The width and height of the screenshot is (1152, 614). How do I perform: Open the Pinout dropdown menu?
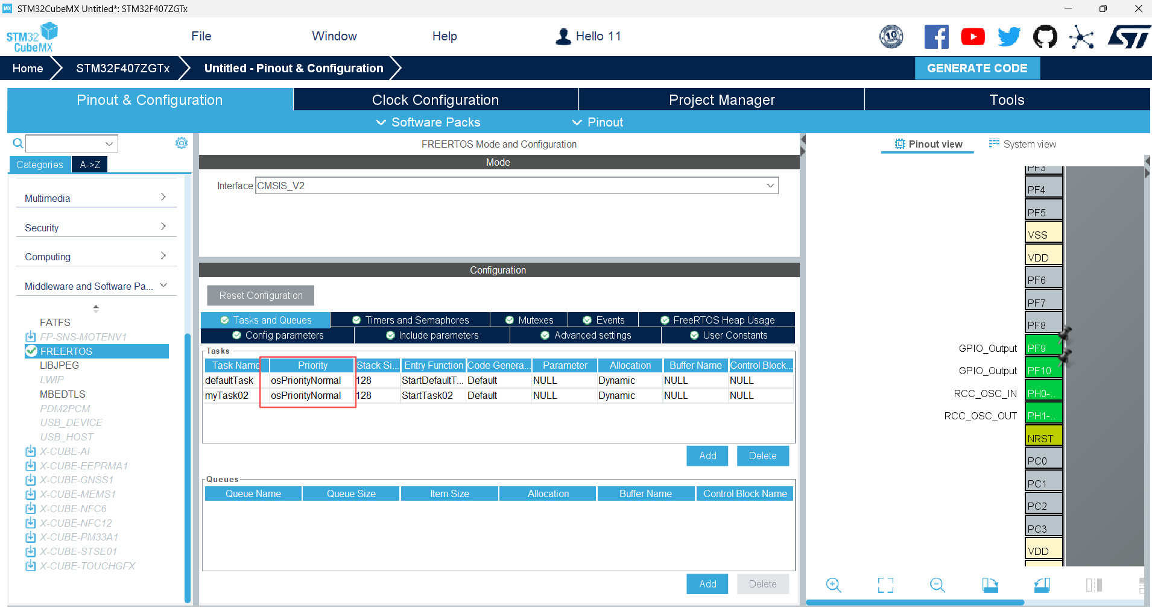[x=598, y=122]
